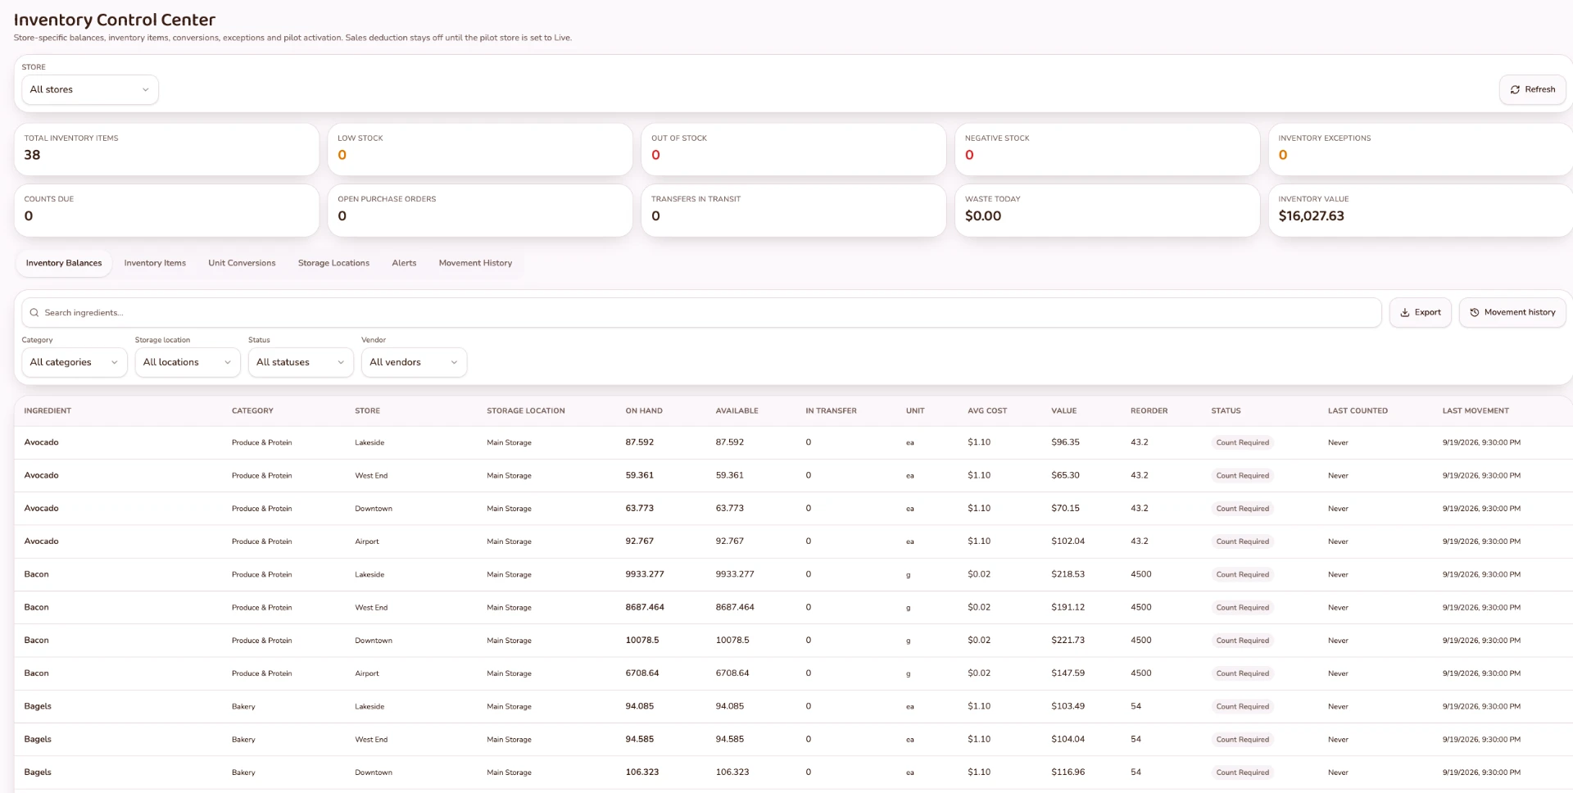This screenshot has height=793, width=1573.
Task: Open the Storage Locations tab
Action: click(333, 263)
